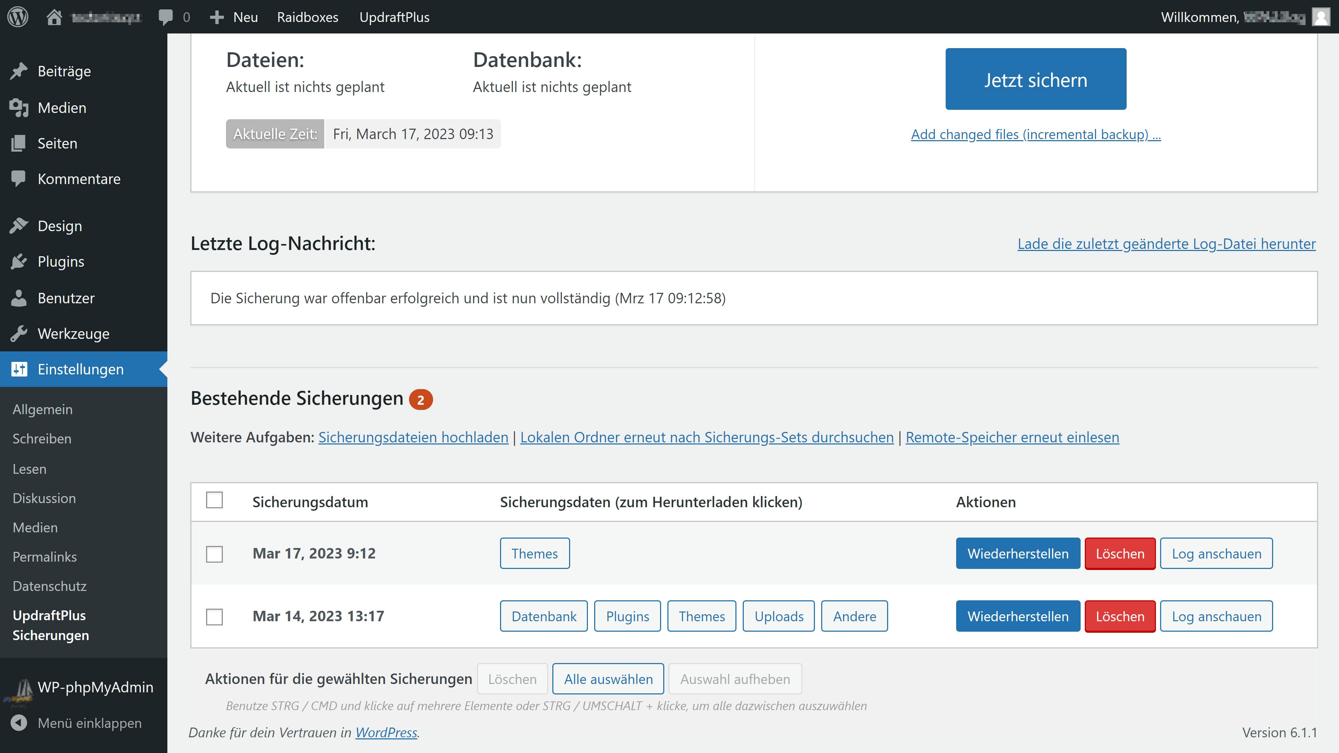Open Plugins via the plug icon

point(19,261)
